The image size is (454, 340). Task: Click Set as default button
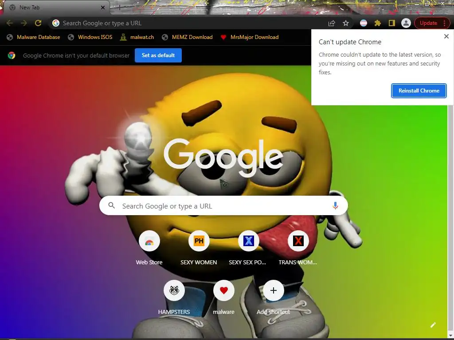click(158, 55)
